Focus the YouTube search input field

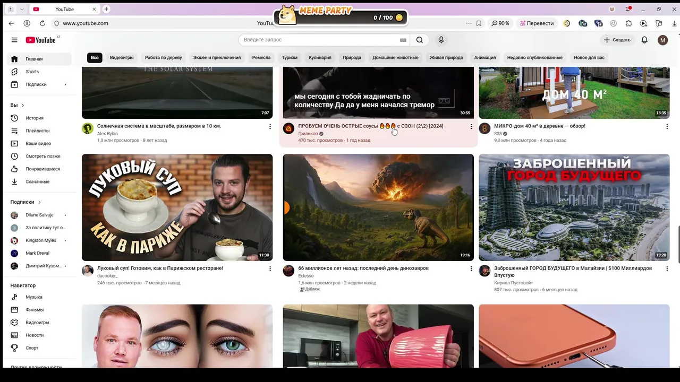[319, 40]
